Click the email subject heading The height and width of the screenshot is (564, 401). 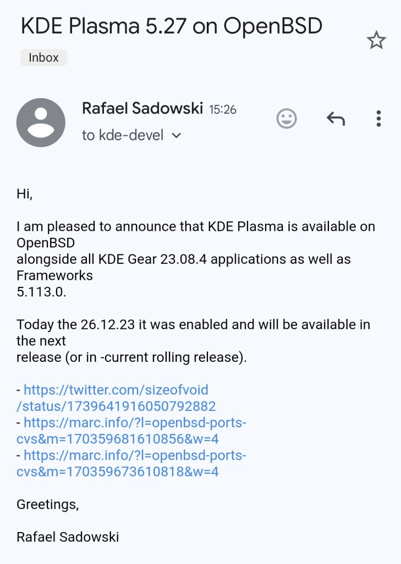point(171,26)
